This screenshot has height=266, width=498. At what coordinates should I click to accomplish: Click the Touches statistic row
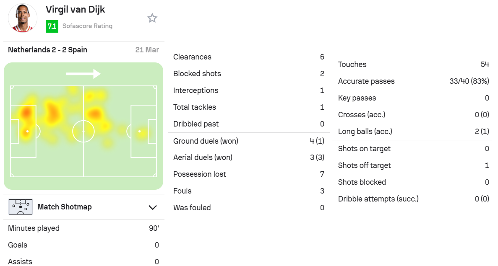414,65
